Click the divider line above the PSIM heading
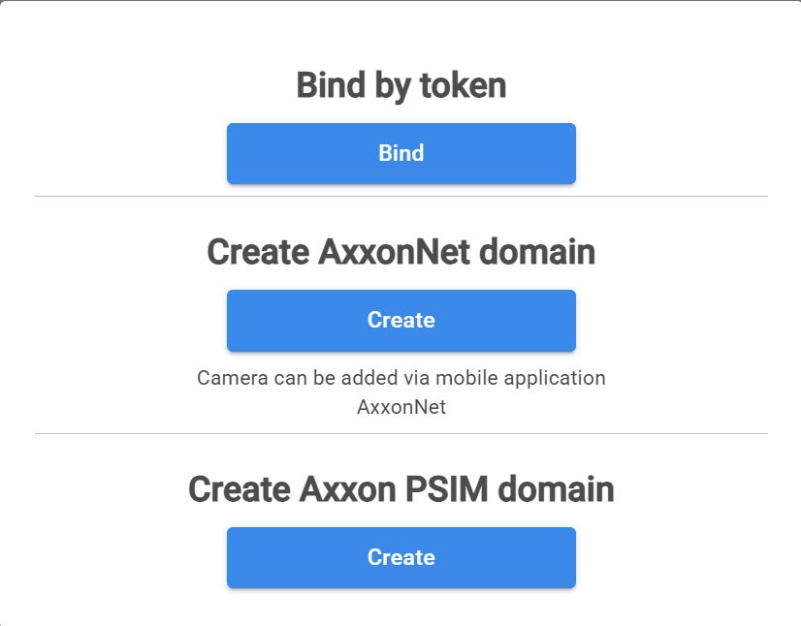This screenshot has height=626, width=801. pos(400,433)
